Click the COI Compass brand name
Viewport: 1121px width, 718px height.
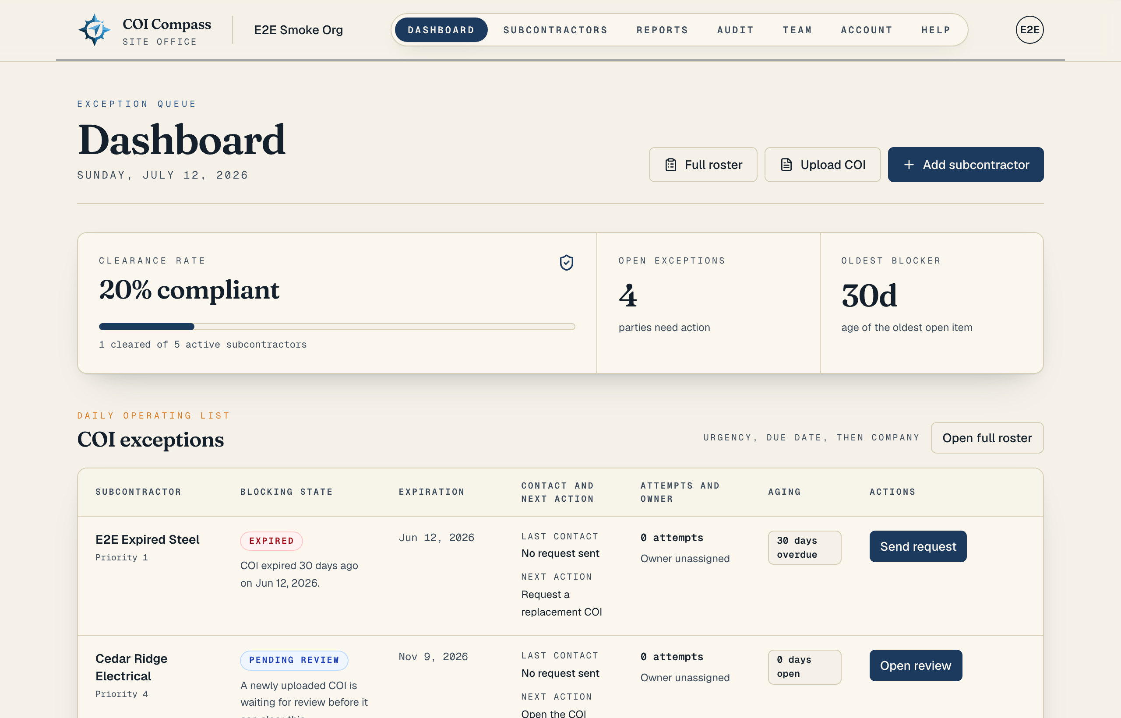tap(166, 24)
